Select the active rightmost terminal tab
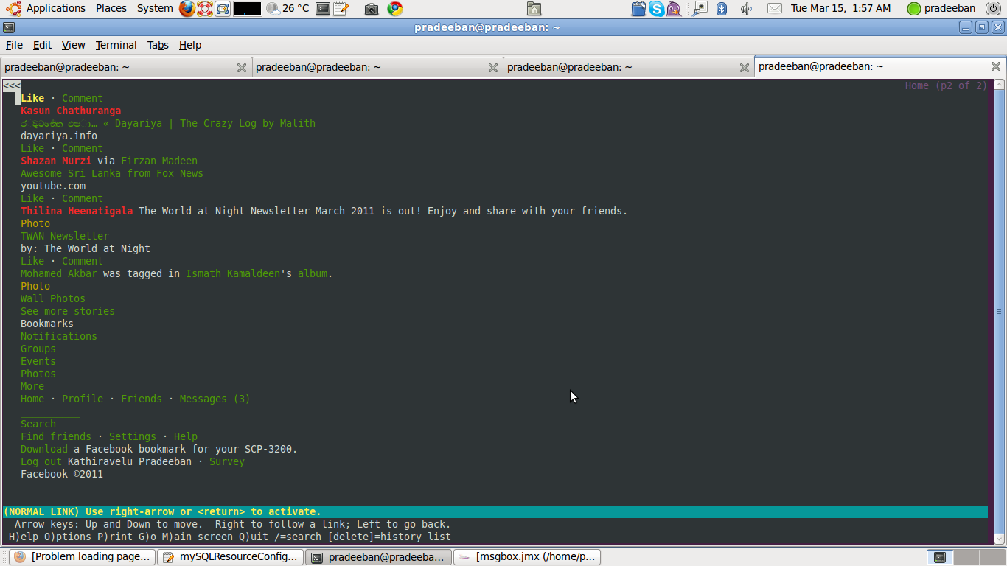 click(879, 66)
